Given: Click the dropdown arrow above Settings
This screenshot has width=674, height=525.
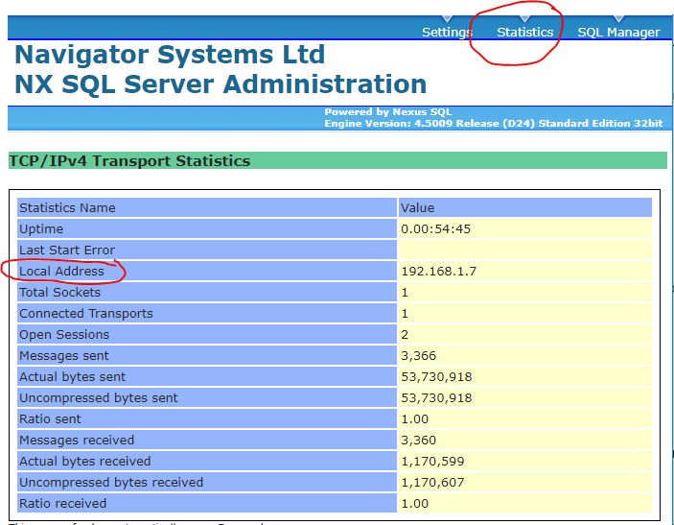Looking at the screenshot, I should [x=447, y=18].
